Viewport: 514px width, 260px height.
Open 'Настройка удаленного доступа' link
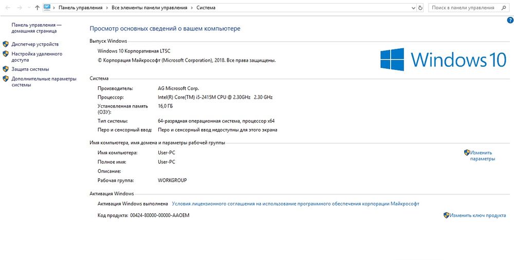click(x=36, y=57)
